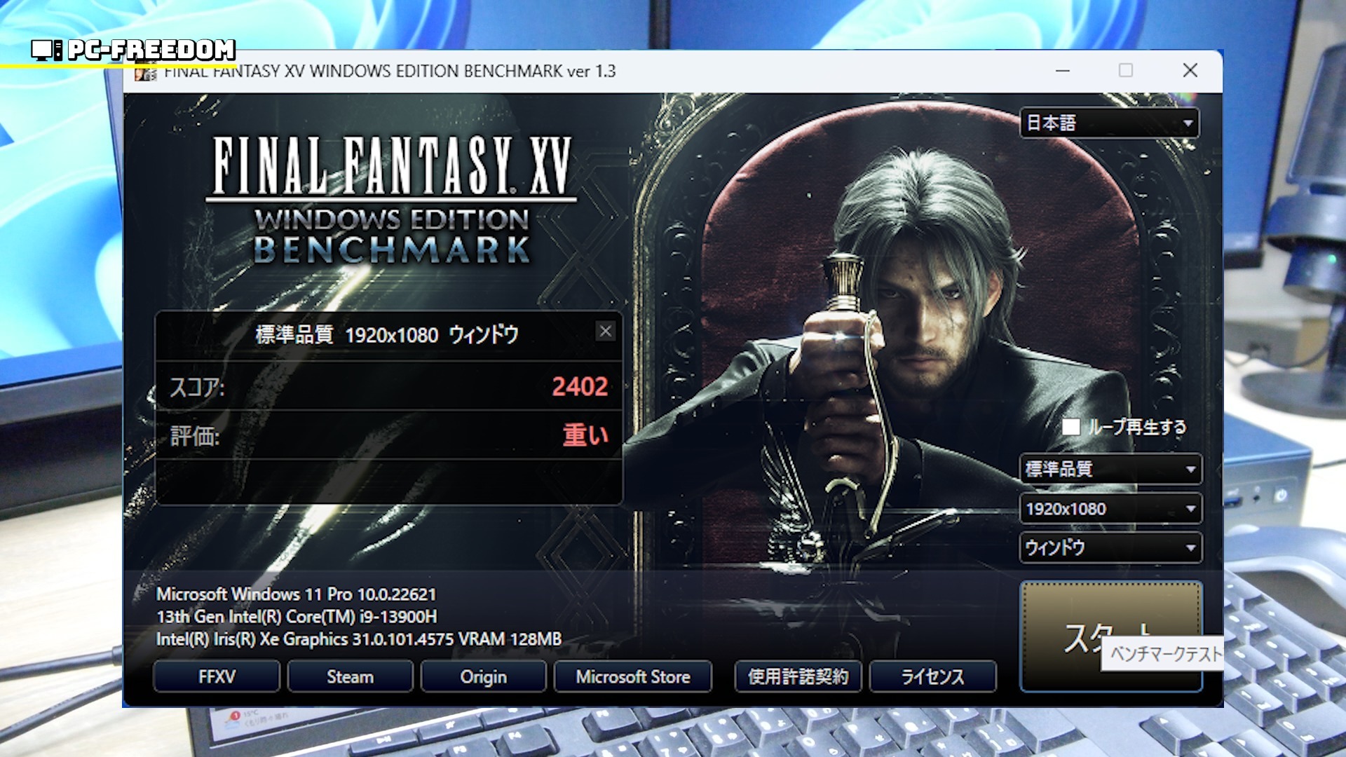Screen dimensions: 1346x757
Task: Click the ライセンス license button
Action: [932, 676]
